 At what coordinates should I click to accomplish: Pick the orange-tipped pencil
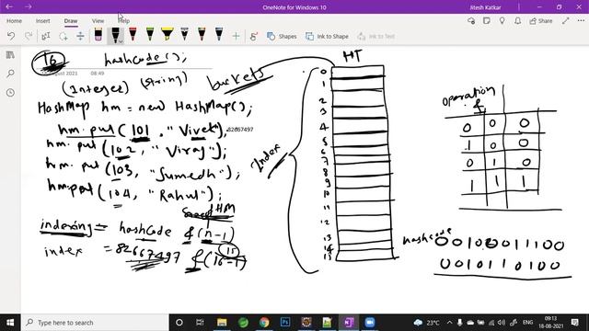[x=202, y=34]
